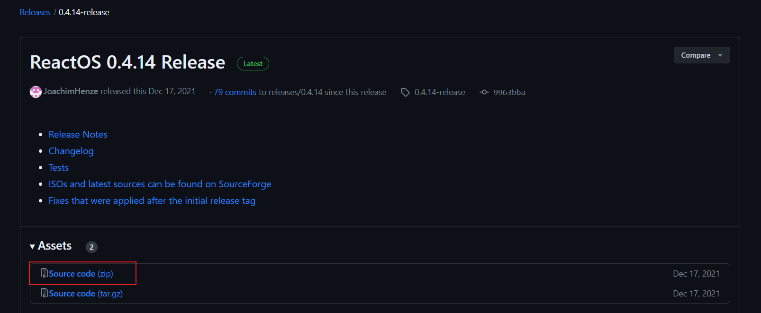Open the ISOs on SourceForge link

(160, 184)
